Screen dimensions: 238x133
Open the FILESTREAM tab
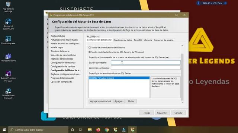(93, 37)
